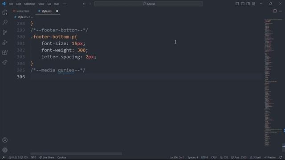This screenshot has width=285, height=160.
Task: Click the footer-bottom comment line
Action: (x=59, y=30)
